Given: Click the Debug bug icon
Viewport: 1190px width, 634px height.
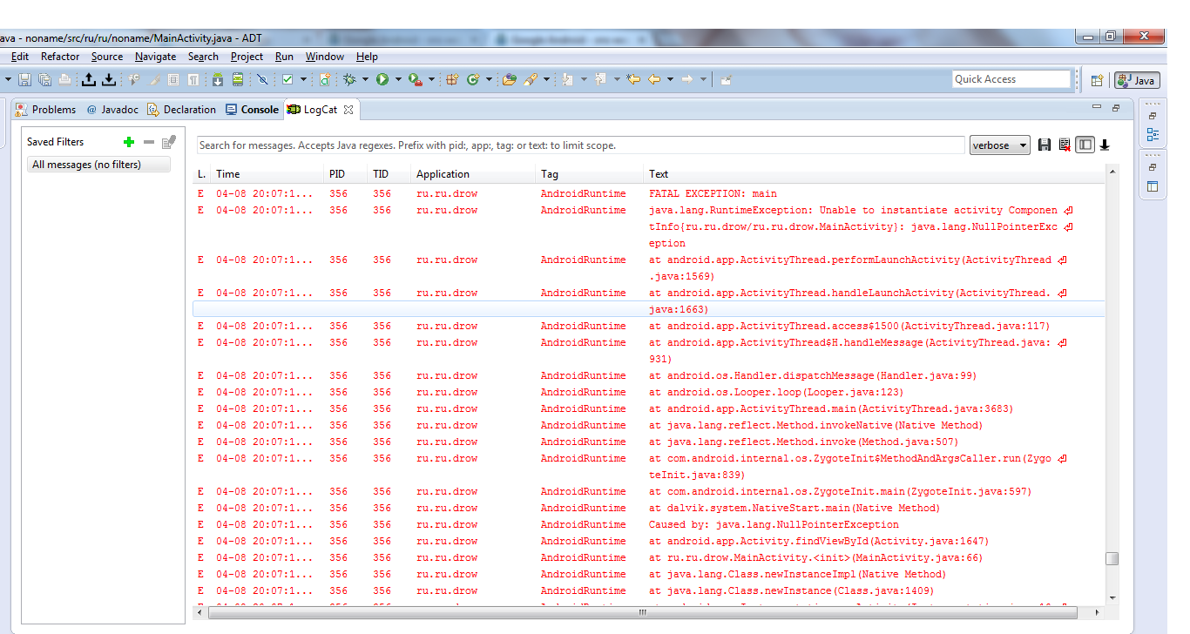Looking at the screenshot, I should click(349, 79).
